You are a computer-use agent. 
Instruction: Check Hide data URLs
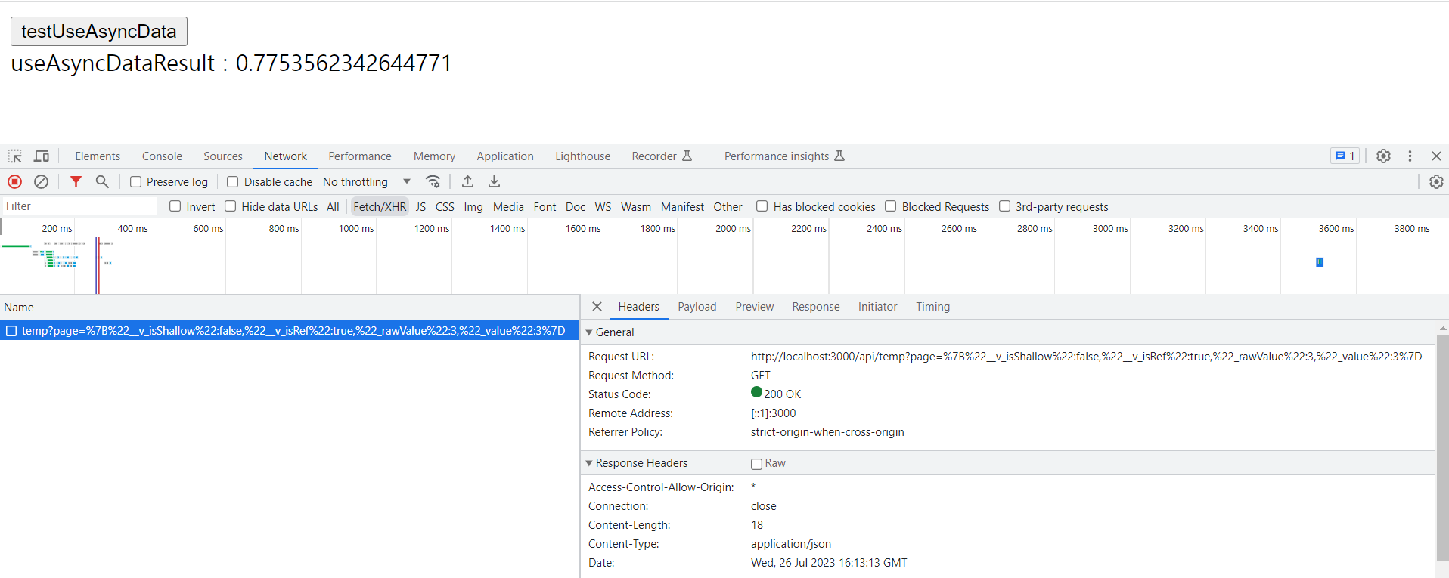231,206
